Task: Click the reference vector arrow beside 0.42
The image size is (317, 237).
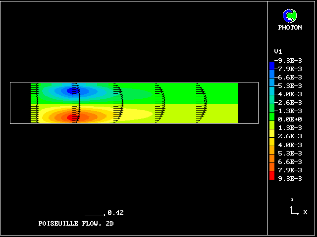Action: point(95,215)
